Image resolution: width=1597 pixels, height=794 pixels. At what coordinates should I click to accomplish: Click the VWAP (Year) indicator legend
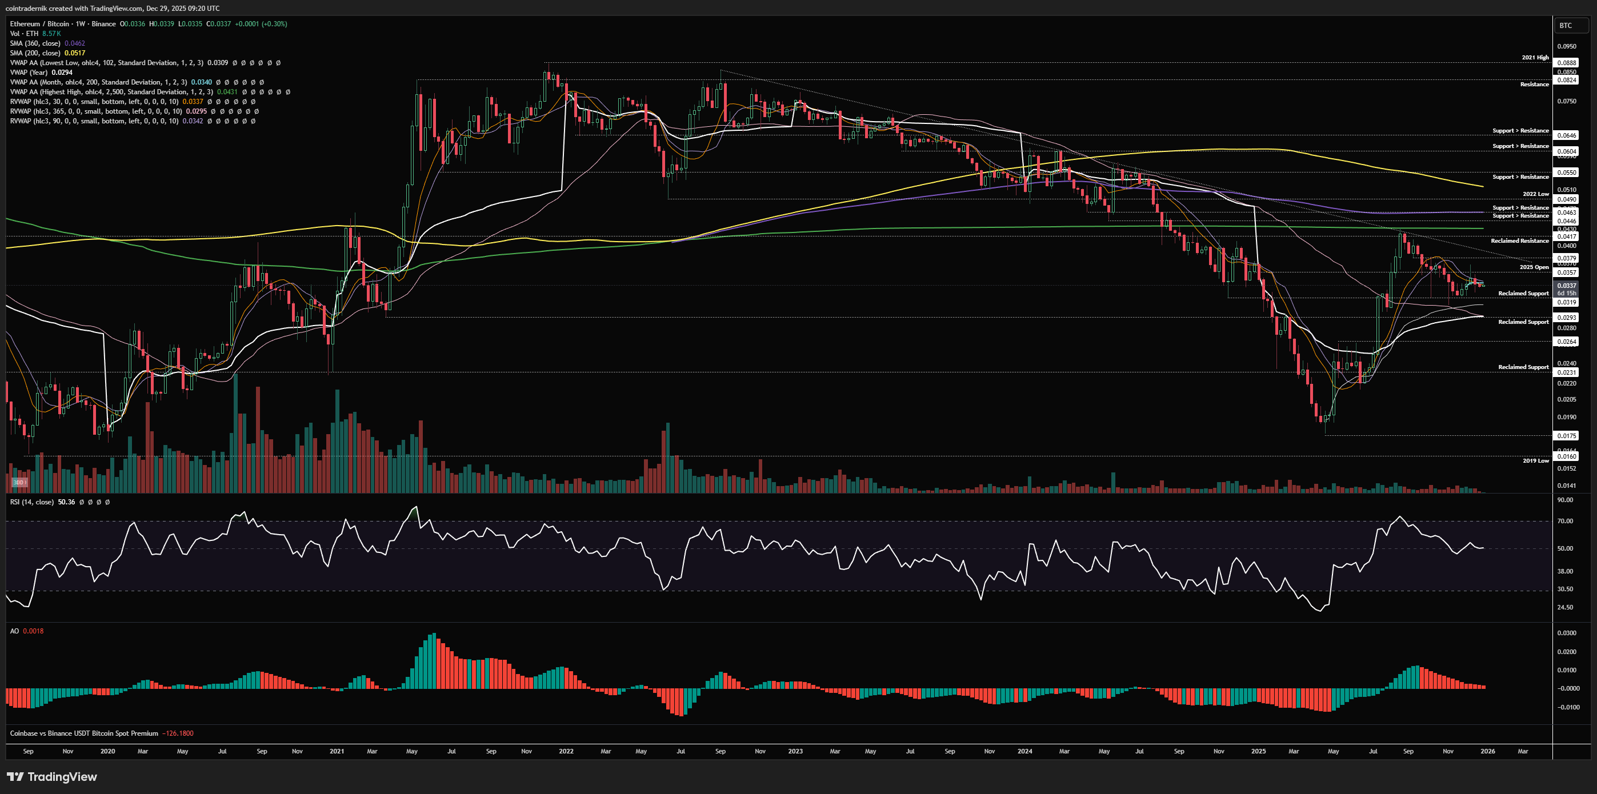pyautogui.click(x=29, y=73)
